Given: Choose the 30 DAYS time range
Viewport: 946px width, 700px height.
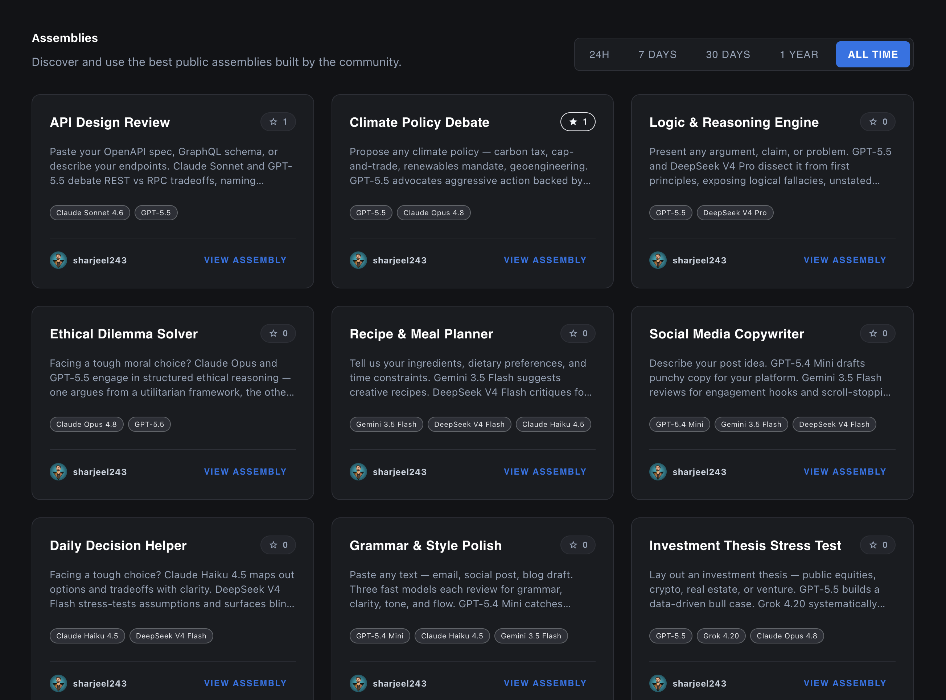Looking at the screenshot, I should click(728, 55).
